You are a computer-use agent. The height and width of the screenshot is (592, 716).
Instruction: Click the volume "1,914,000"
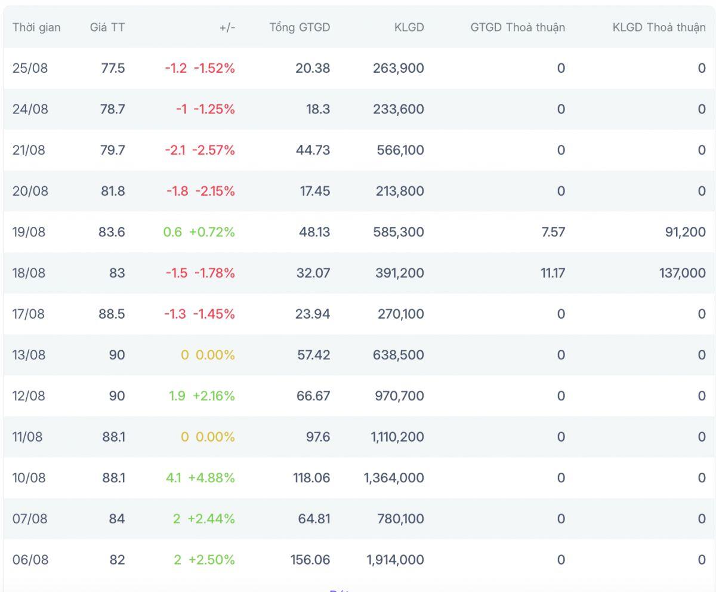[x=394, y=560]
